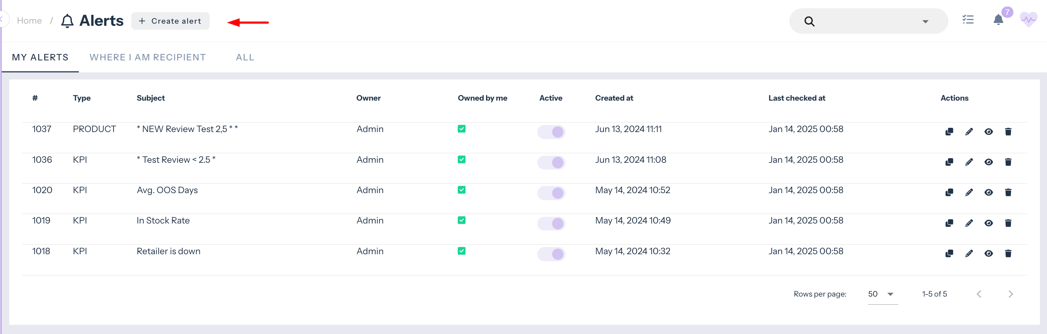This screenshot has width=1047, height=334.
Task: Open notifications bell with 7 badge
Action: click(x=998, y=19)
